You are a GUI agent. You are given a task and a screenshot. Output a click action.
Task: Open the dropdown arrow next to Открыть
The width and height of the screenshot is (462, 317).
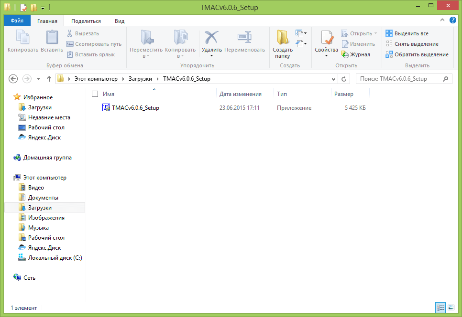[375, 33]
